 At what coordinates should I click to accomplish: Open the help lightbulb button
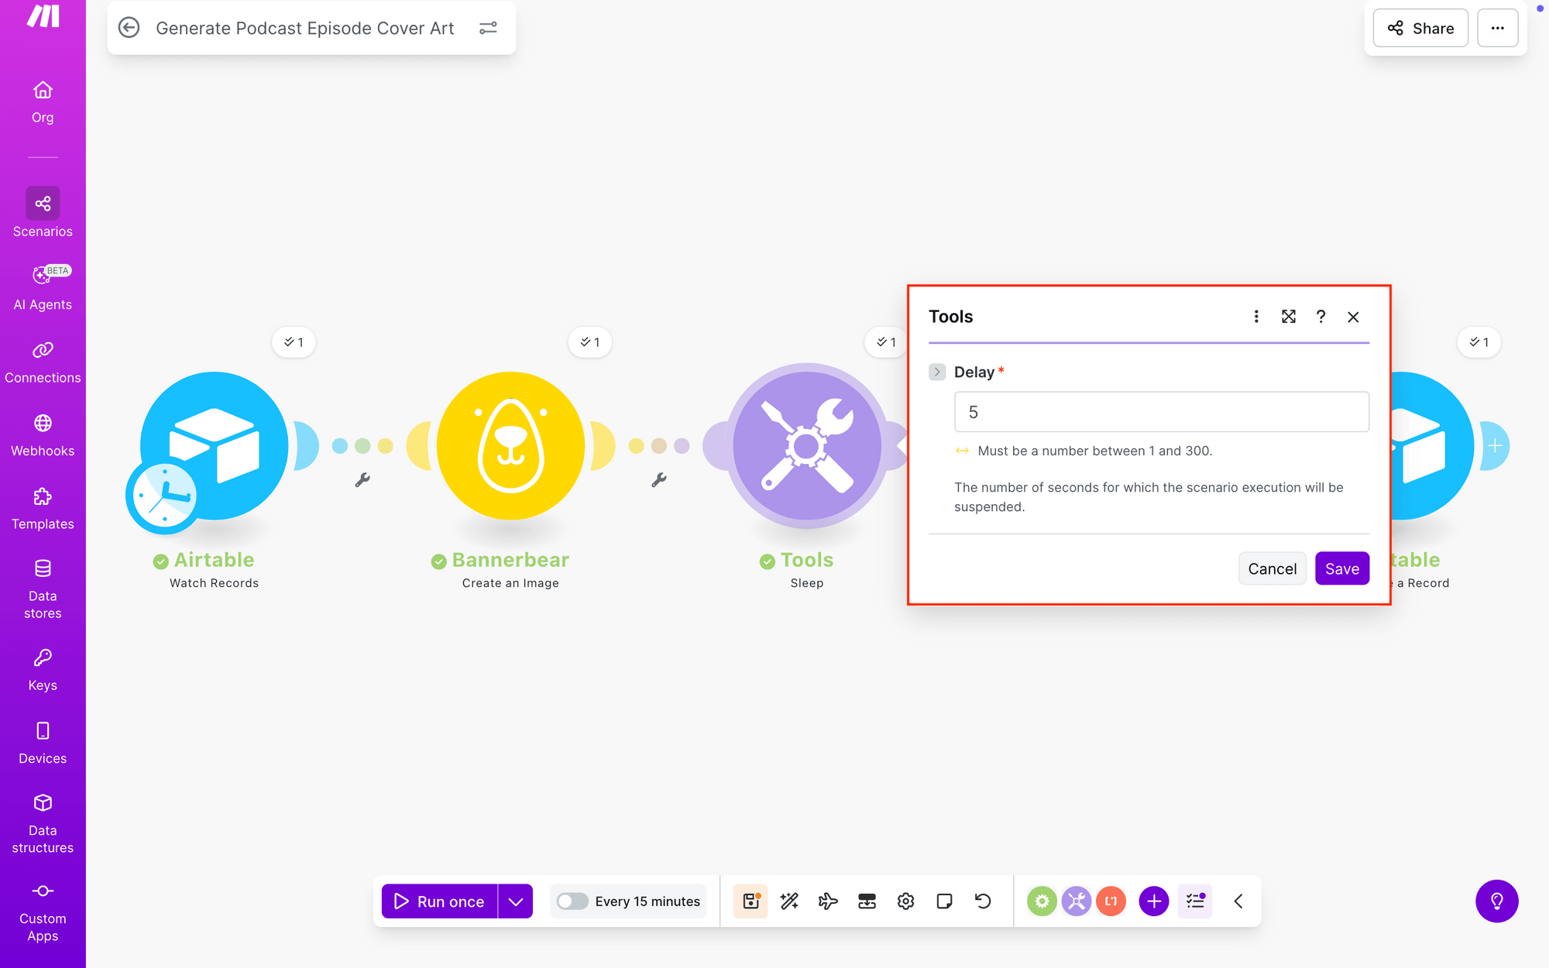pyautogui.click(x=1496, y=901)
